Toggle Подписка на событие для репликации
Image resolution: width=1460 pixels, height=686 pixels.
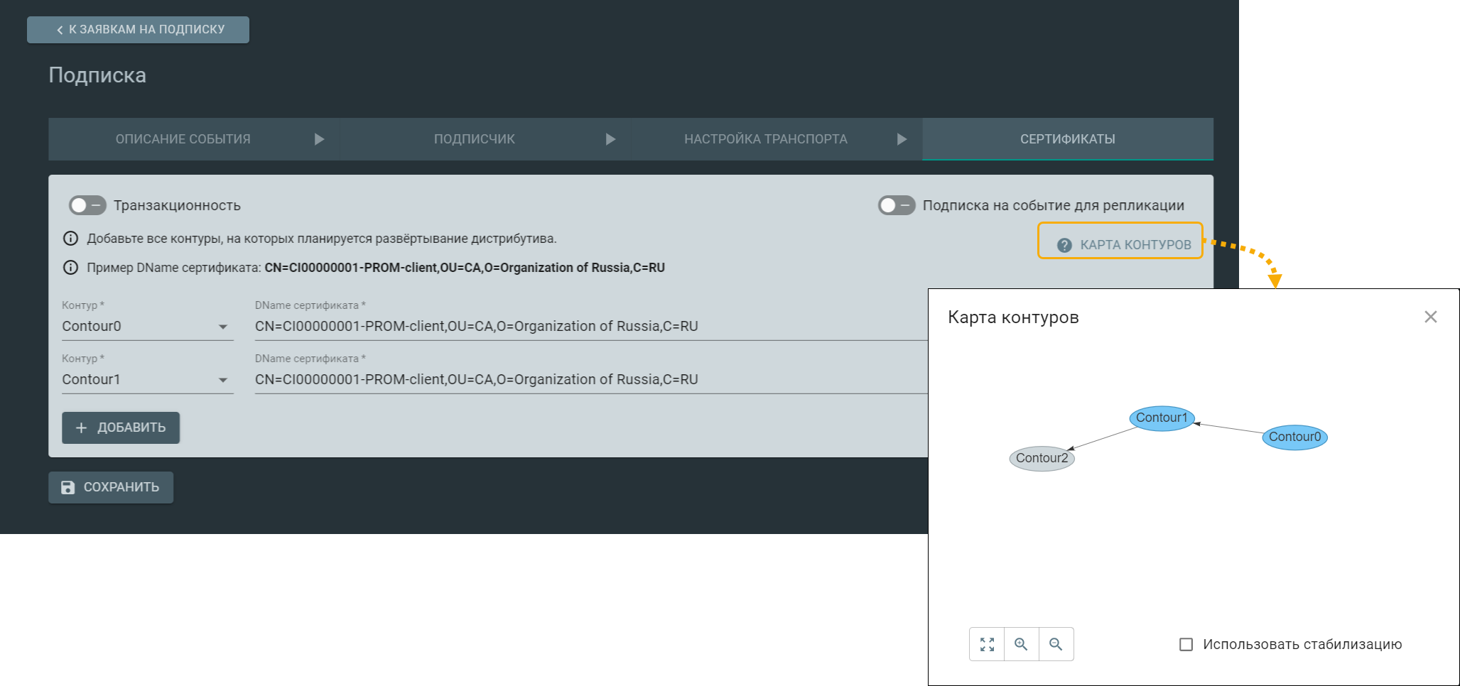click(x=896, y=205)
